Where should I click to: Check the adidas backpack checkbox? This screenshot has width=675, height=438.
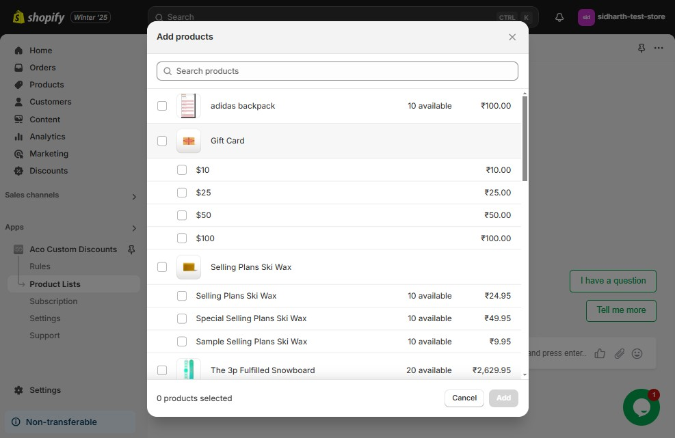point(162,106)
